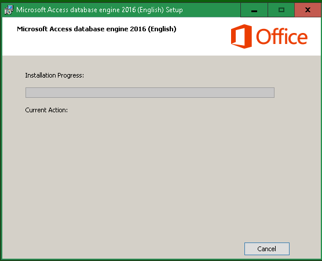
Task: Click the beginning of the installation progress bar
Action: 28,93
